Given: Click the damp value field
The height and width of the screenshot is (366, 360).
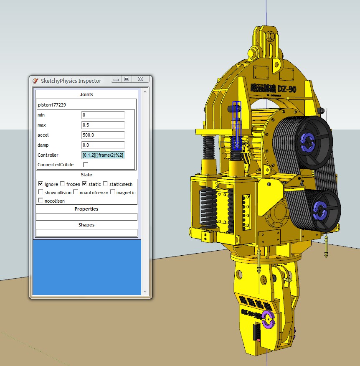Looking at the screenshot, I should [x=103, y=145].
